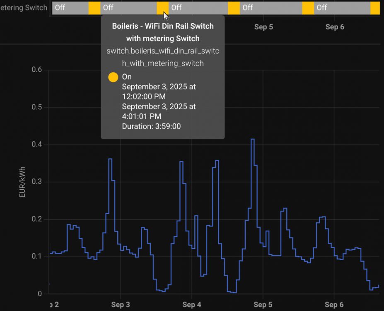Viewport: 384px width, 311px height.
Task: Click the leftmost gray Off timeline segment
Action: 70,8
